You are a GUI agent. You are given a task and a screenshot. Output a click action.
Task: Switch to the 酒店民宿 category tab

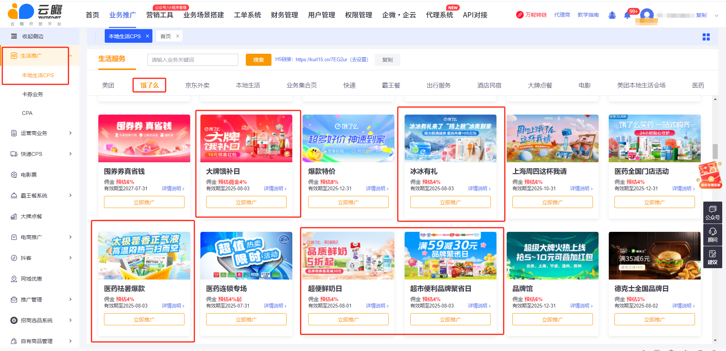point(489,85)
